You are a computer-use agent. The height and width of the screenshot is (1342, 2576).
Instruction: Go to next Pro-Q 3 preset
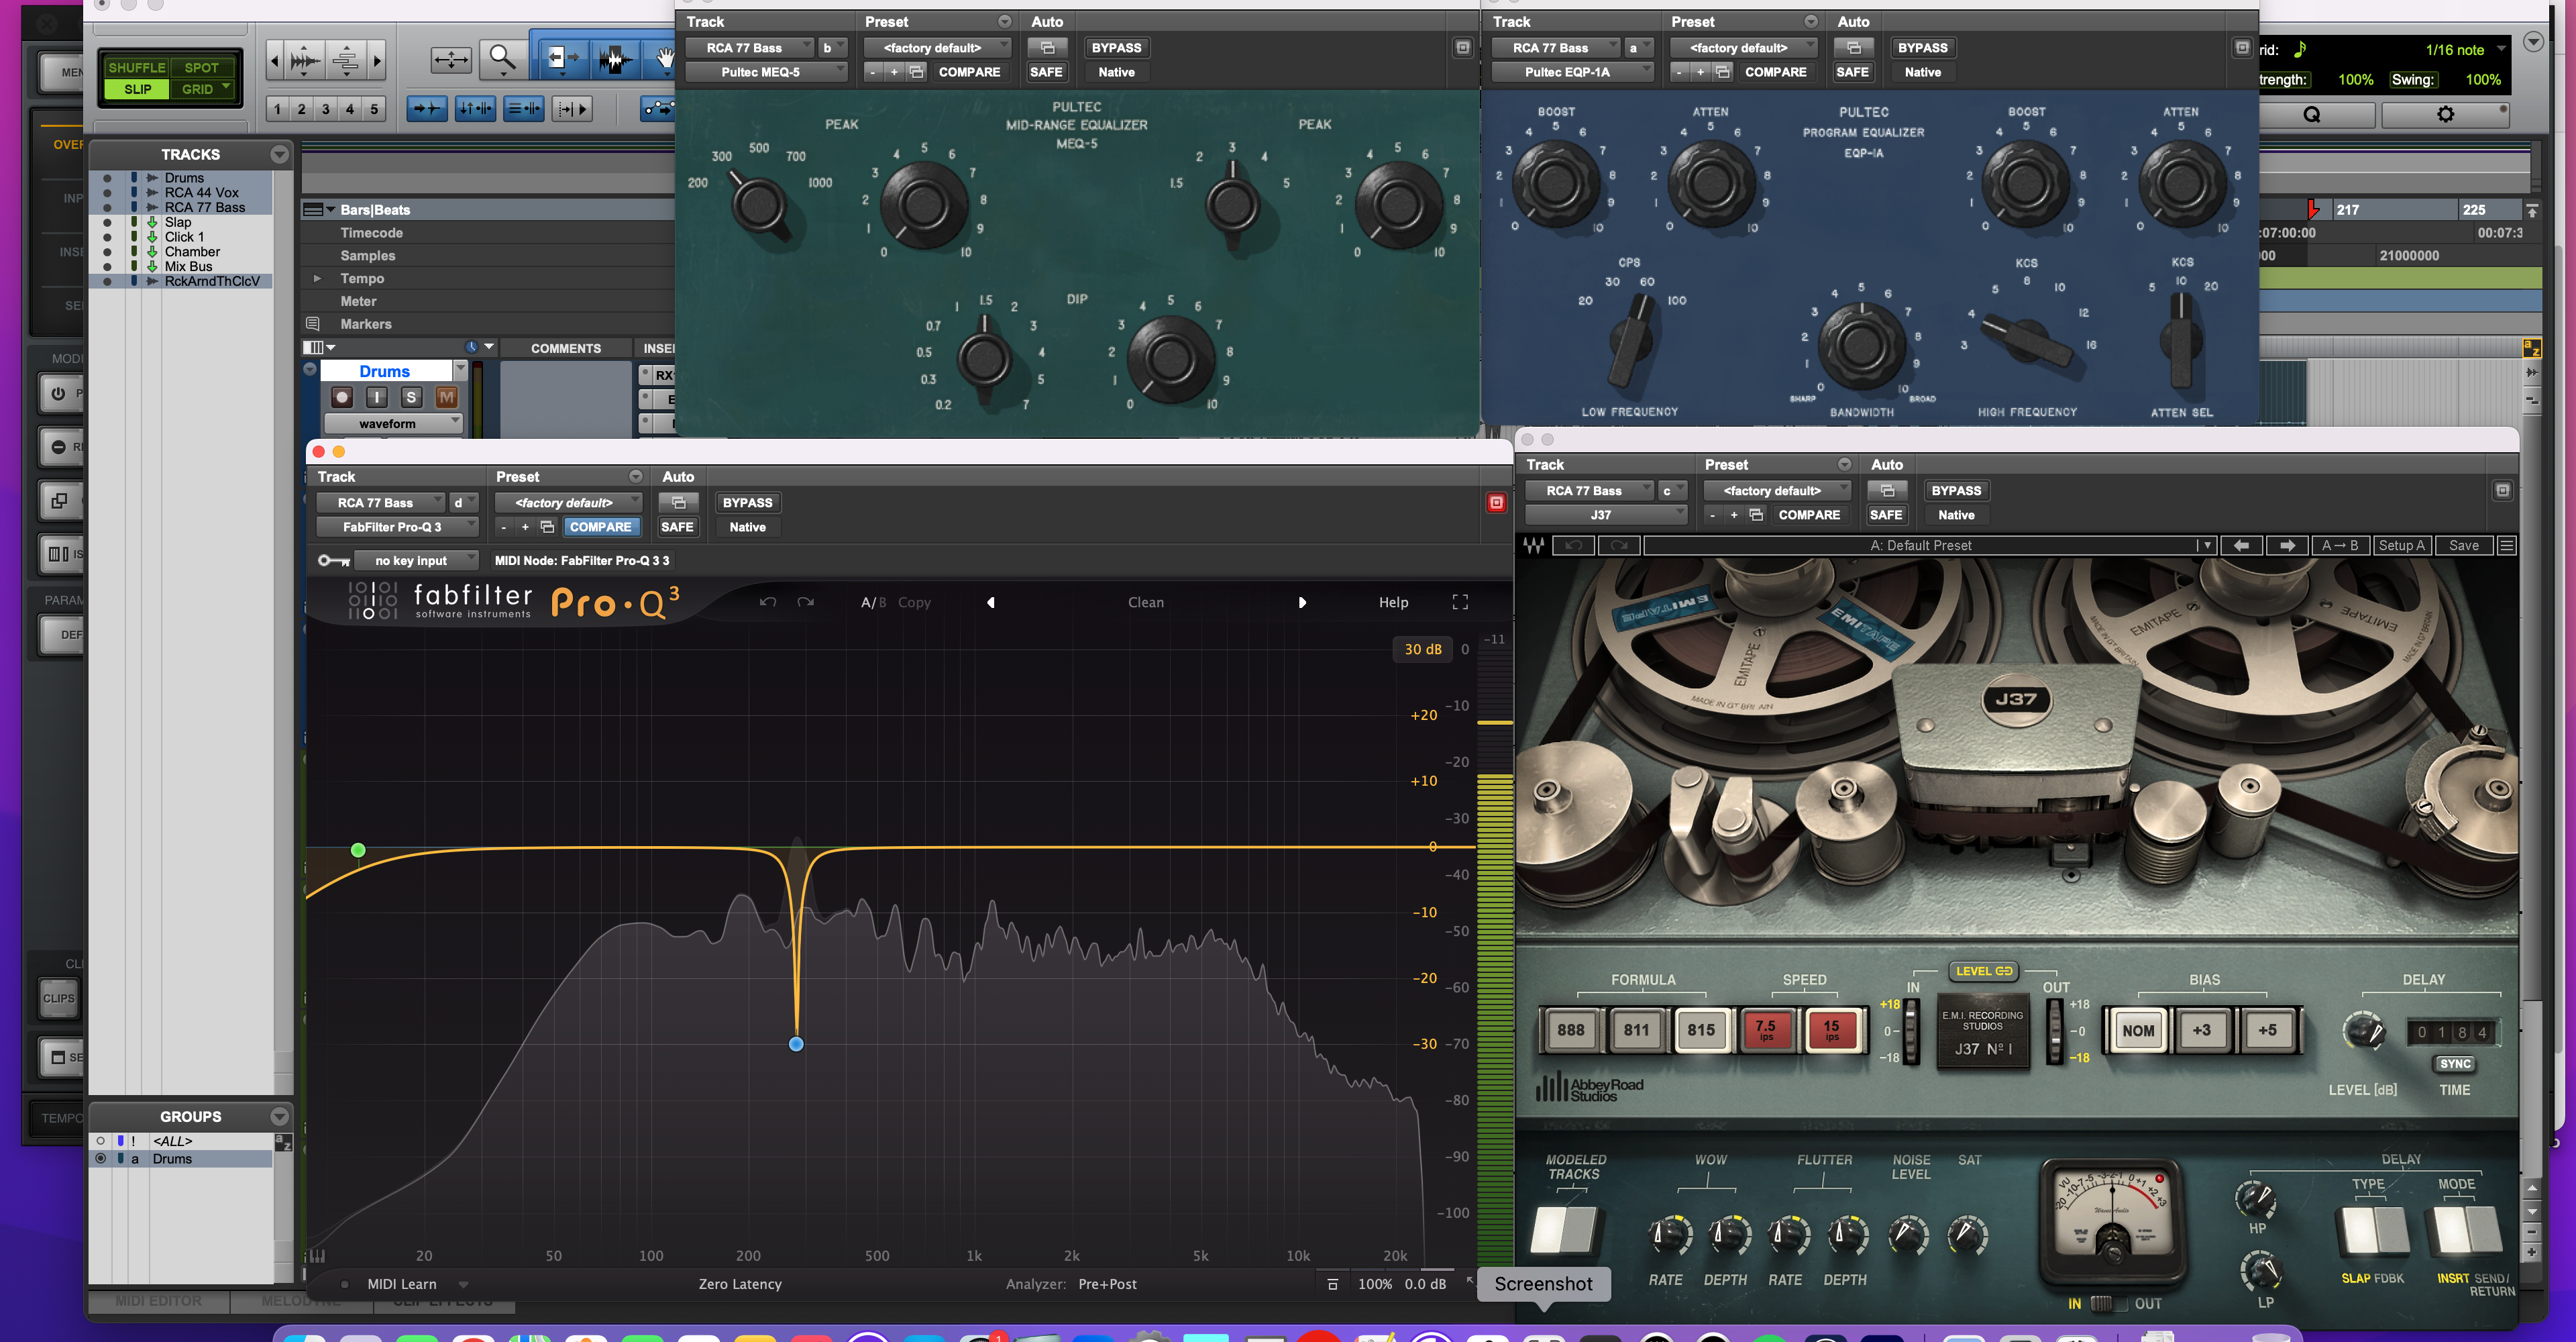click(x=1302, y=602)
